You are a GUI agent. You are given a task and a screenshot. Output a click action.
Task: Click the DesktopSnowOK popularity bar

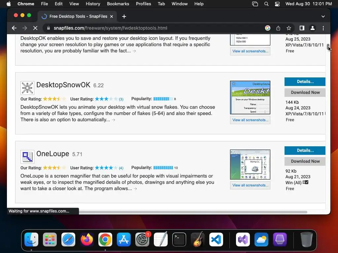click(x=163, y=99)
